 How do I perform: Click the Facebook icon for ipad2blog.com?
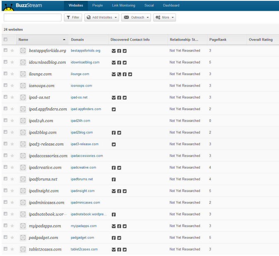(114, 133)
